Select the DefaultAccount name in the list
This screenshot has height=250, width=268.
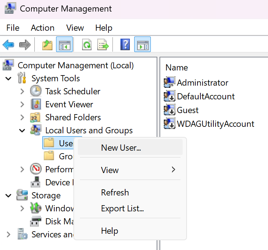pyautogui.click(x=206, y=96)
